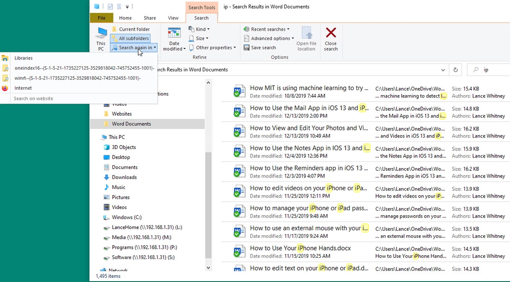Switch to the View ribbon tab
The width and height of the screenshot is (510, 282).
pyautogui.click(x=173, y=18)
